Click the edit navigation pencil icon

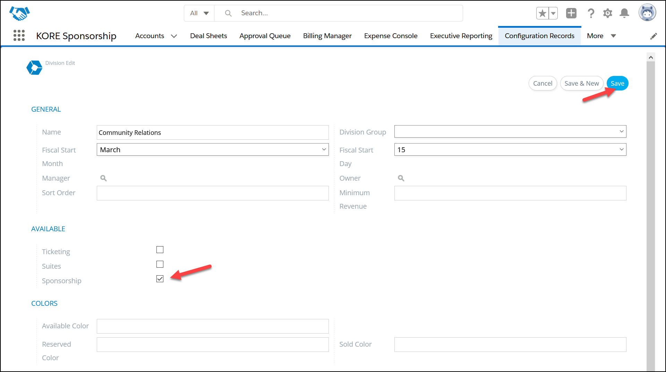[x=654, y=36]
